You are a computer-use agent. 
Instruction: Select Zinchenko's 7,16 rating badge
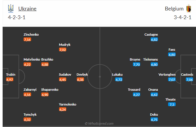[x=27, y=39]
